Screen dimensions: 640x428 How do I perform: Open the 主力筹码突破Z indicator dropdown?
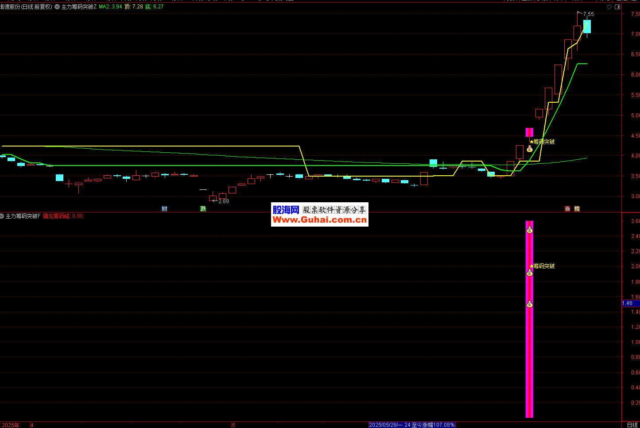[57, 7]
